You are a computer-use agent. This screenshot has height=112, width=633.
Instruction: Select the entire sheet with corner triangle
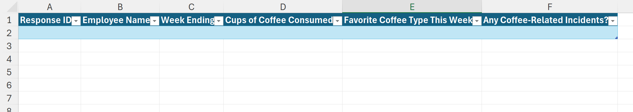(12, 7)
